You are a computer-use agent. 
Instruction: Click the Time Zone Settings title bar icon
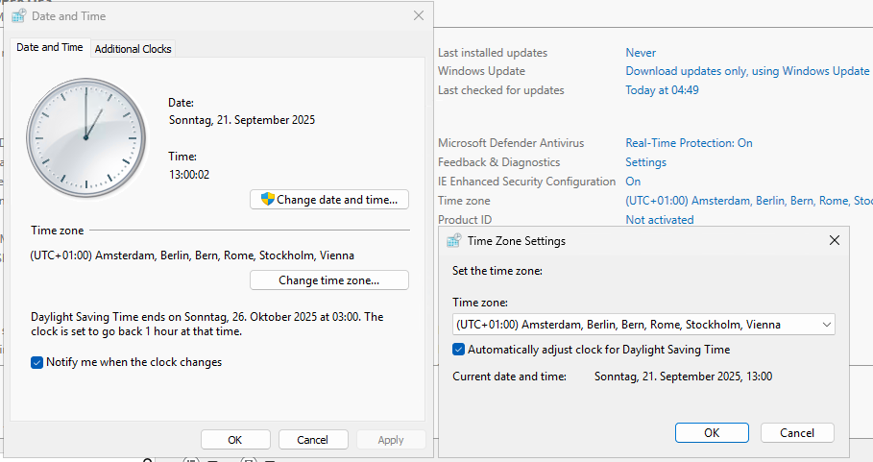454,241
